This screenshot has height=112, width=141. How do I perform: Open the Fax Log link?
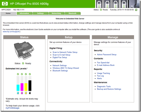coord(100,76)
